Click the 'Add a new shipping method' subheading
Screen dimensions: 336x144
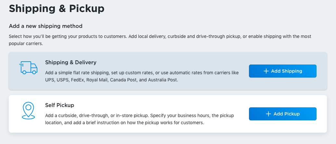[x=45, y=26]
